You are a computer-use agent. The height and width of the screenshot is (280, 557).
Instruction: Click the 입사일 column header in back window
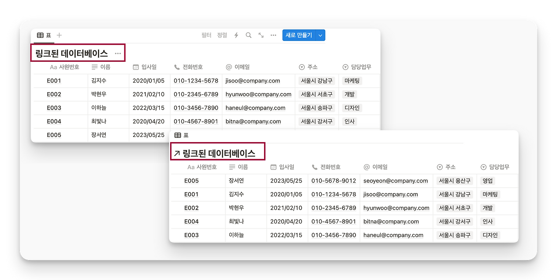144,67
